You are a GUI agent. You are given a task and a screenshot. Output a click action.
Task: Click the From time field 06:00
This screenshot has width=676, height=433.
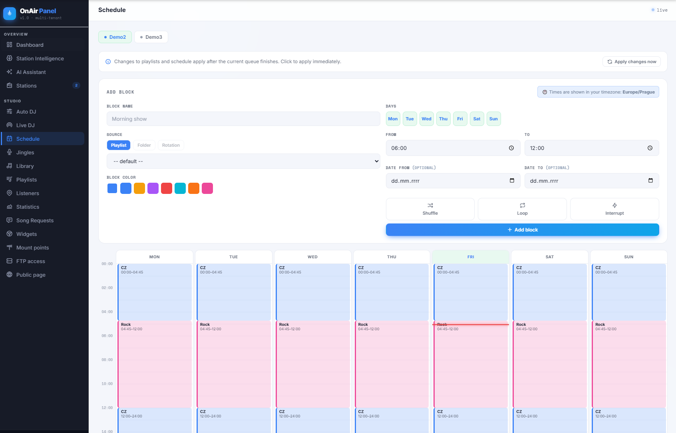coord(453,148)
